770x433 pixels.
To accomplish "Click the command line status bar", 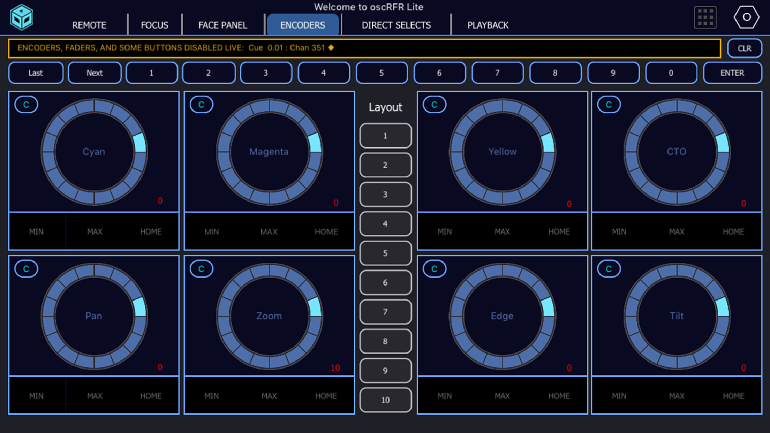I will (x=364, y=48).
